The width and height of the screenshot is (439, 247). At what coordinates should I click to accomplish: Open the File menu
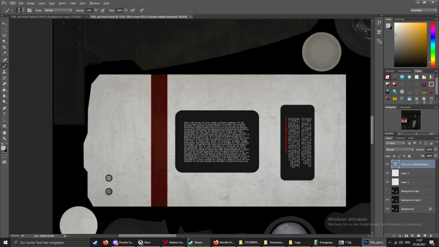[13, 4]
